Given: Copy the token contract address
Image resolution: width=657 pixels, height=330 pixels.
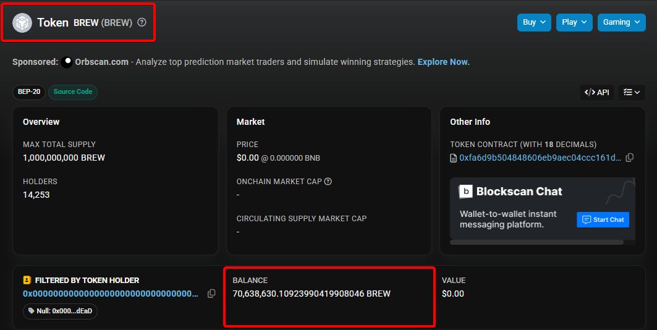Looking at the screenshot, I should 629,158.
